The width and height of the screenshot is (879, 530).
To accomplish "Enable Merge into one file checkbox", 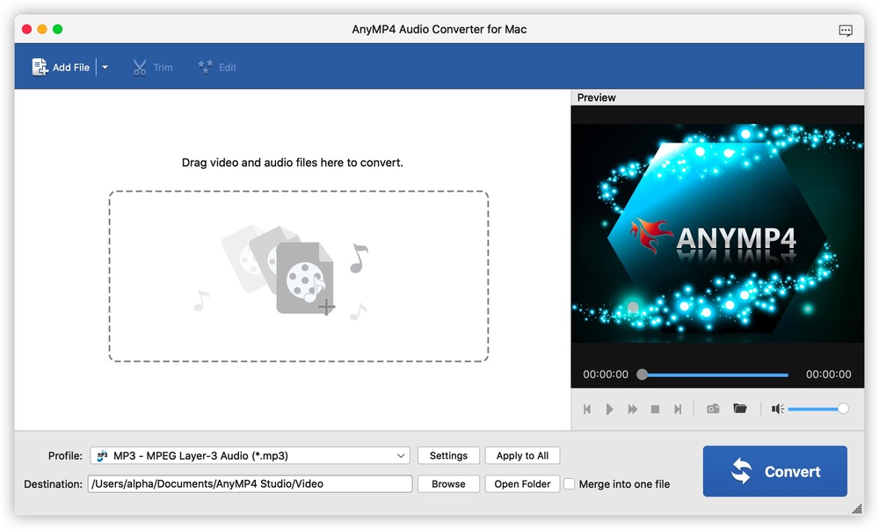I will (x=569, y=483).
